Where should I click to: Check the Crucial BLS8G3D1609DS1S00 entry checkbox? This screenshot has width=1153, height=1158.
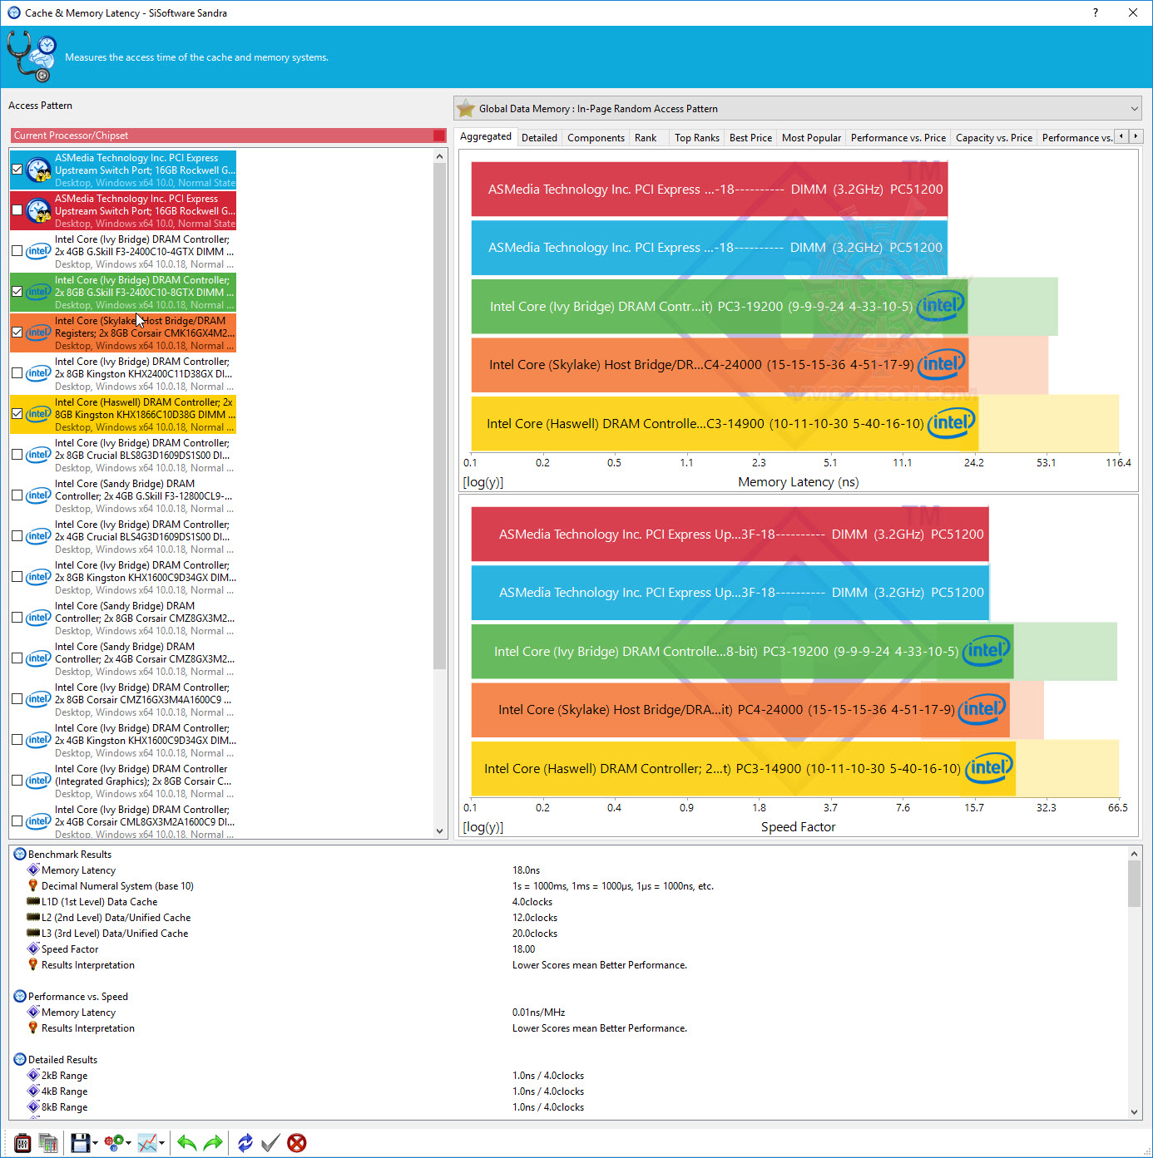(x=17, y=455)
